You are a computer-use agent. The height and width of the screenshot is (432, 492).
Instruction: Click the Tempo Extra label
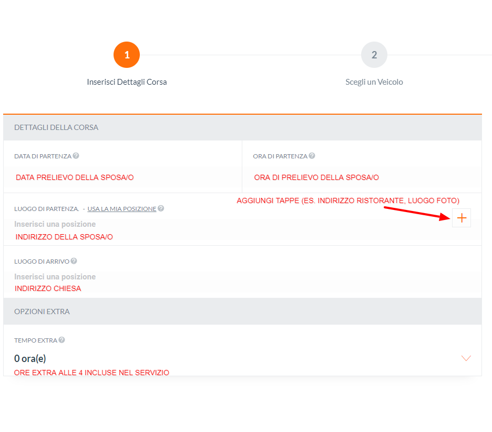(x=36, y=340)
